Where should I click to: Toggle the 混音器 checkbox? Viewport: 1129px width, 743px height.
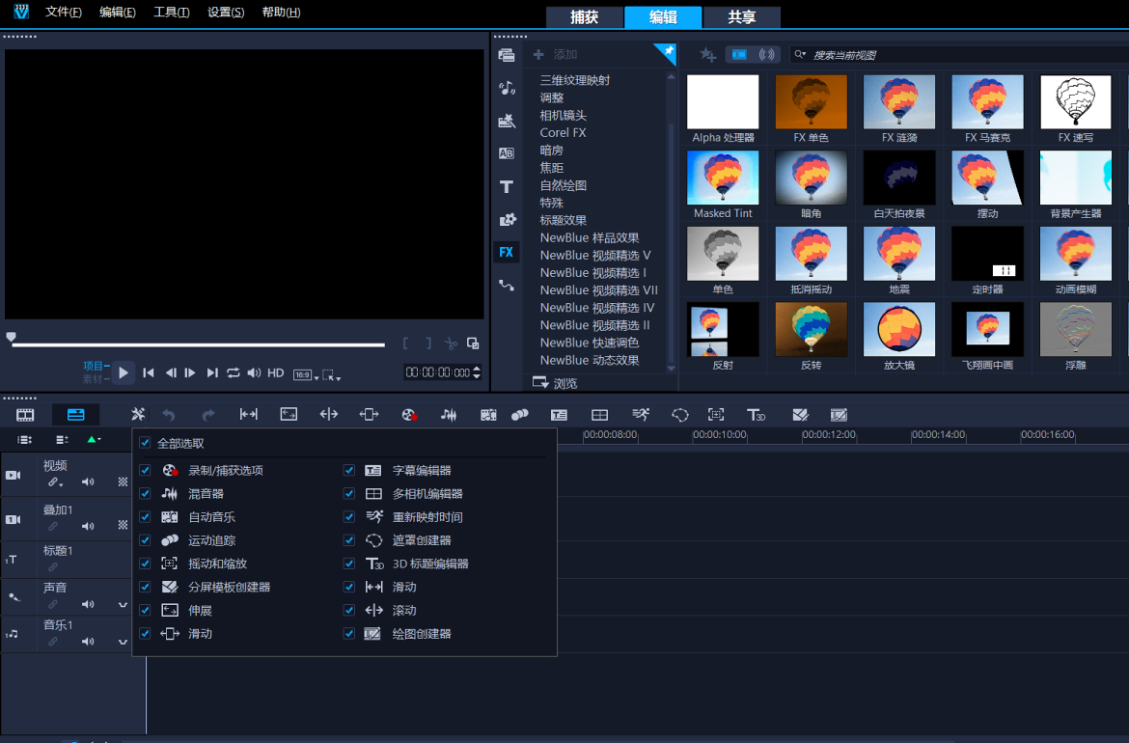point(145,494)
